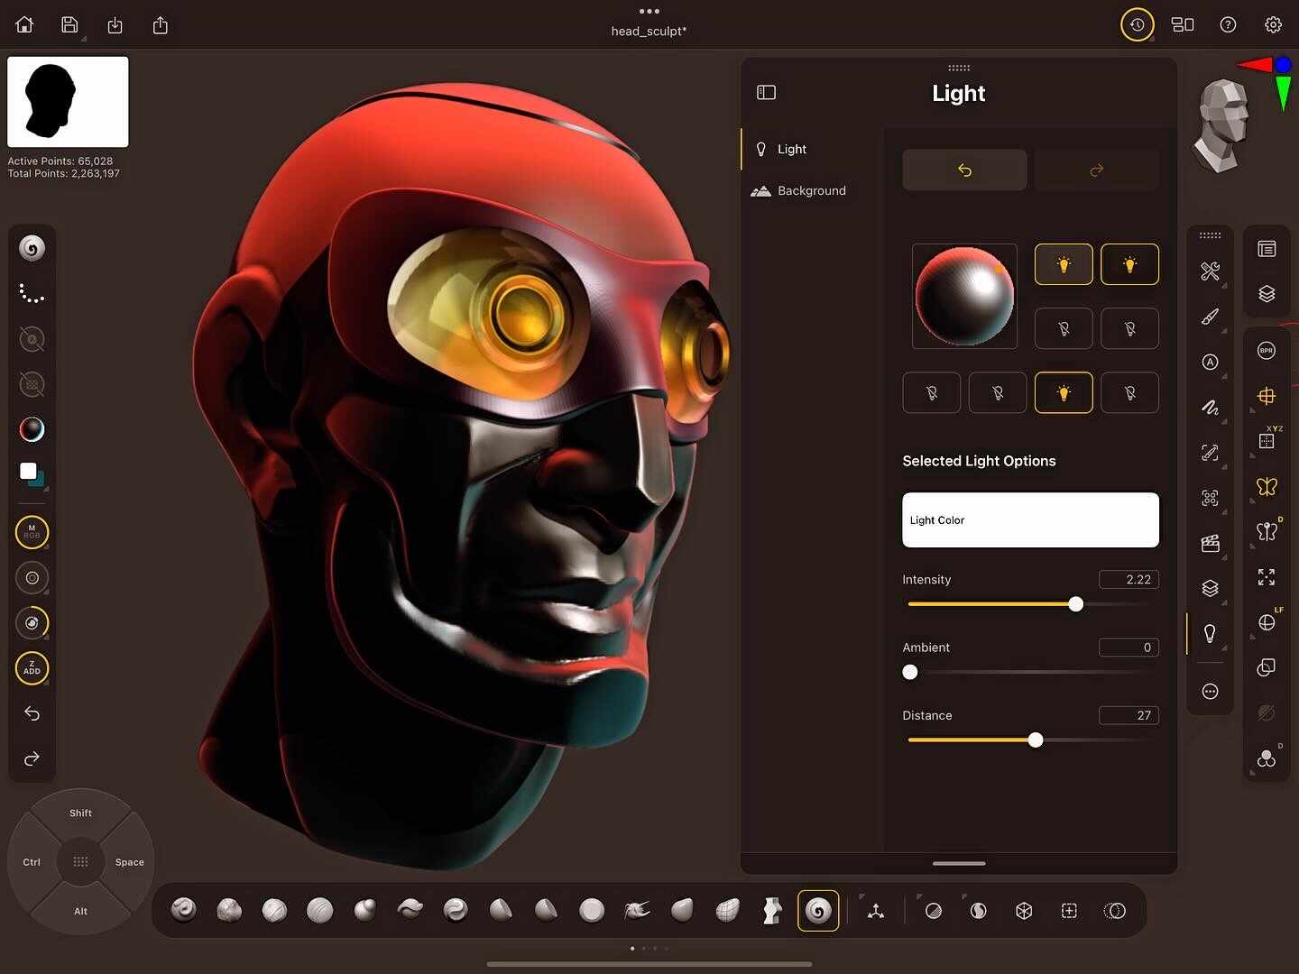The image size is (1299, 974).
Task: Click the Intensity value field 2.22
Action: pos(1129,579)
